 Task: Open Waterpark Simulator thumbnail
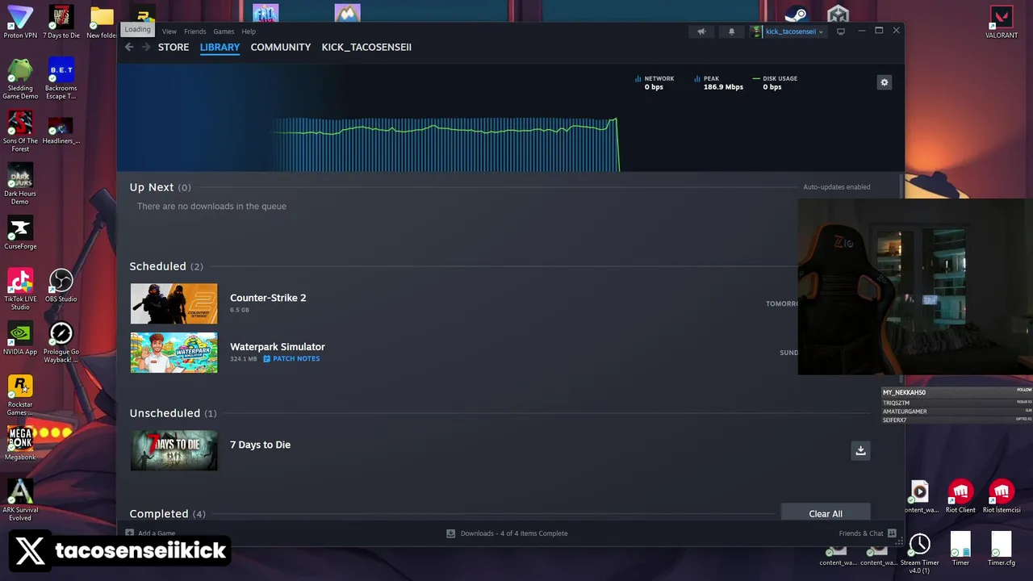[174, 353]
